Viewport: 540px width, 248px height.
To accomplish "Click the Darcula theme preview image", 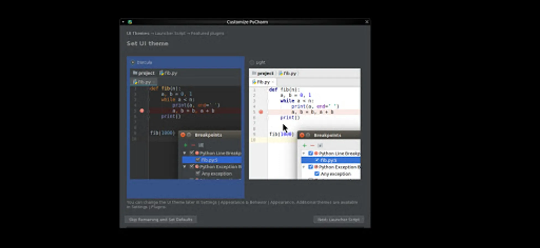I will tap(186, 124).
